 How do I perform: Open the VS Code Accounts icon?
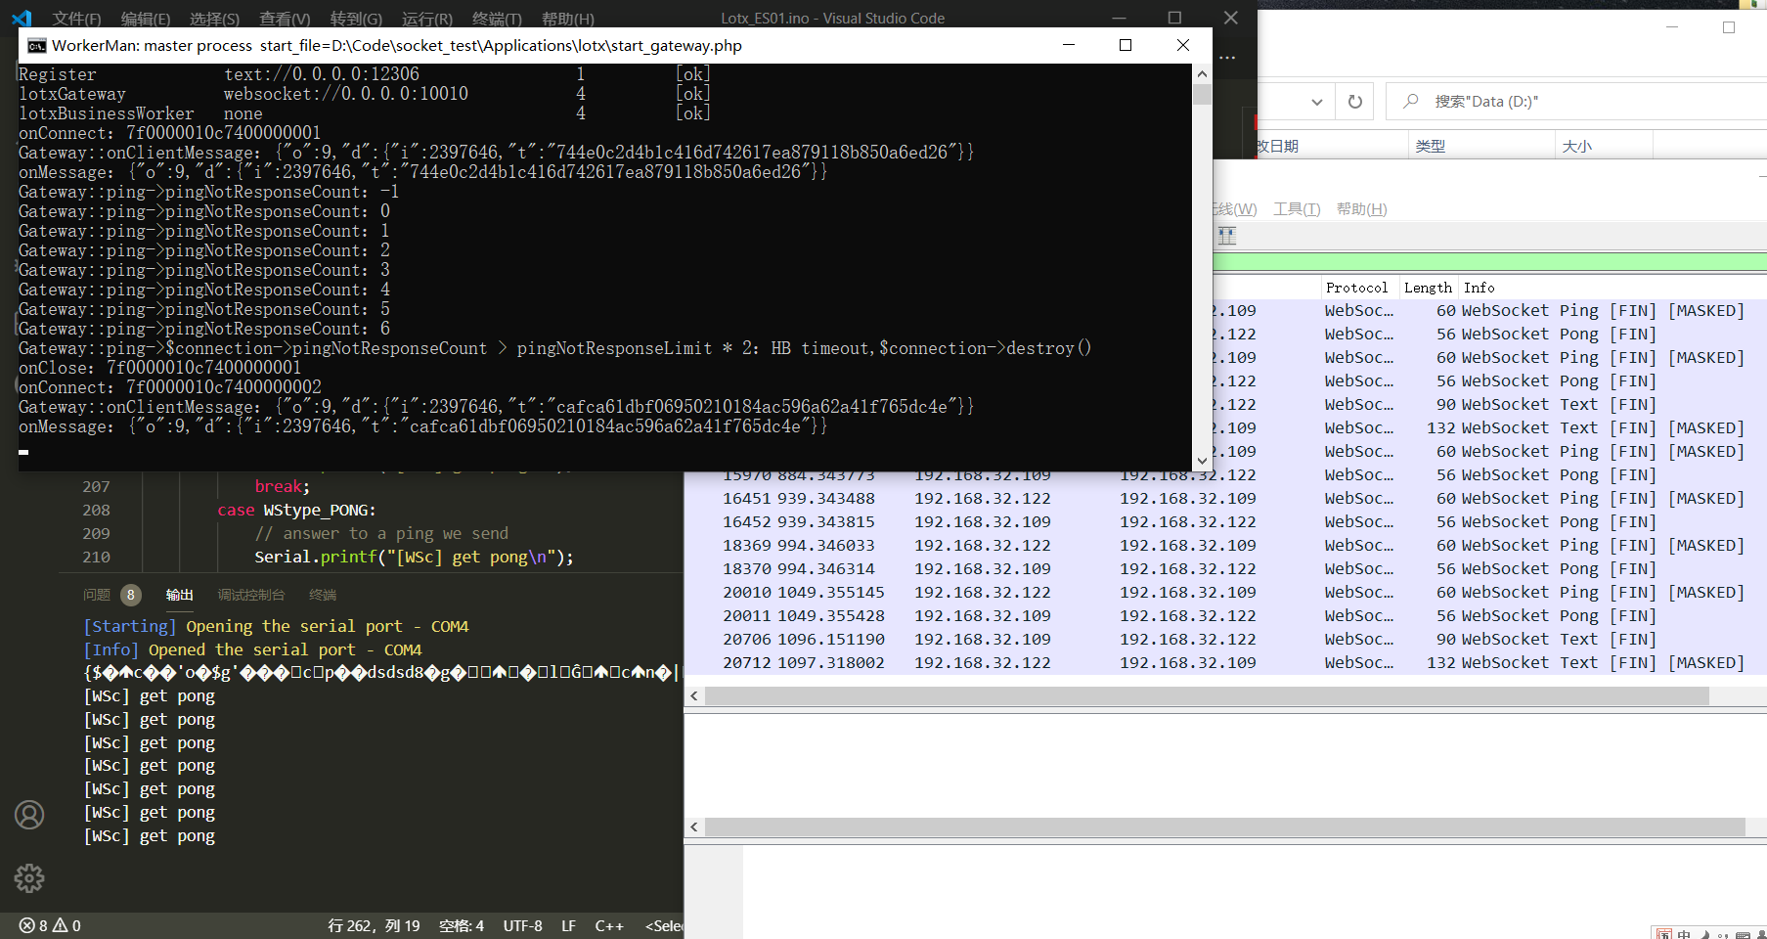[29, 815]
